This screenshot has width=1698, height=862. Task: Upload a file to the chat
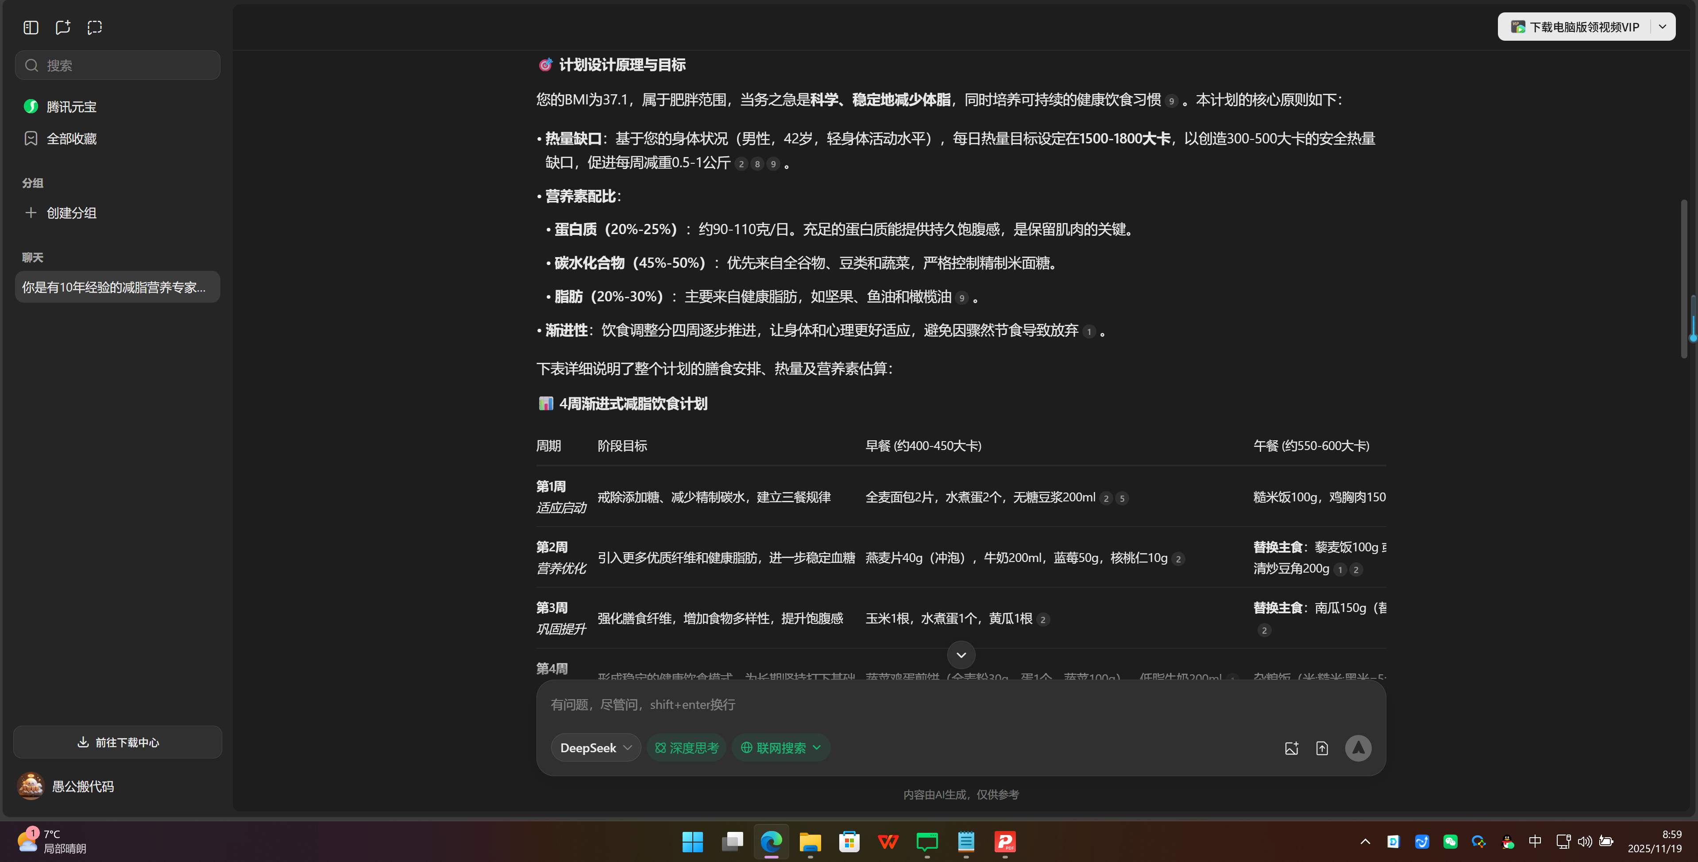pos(1322,747)
